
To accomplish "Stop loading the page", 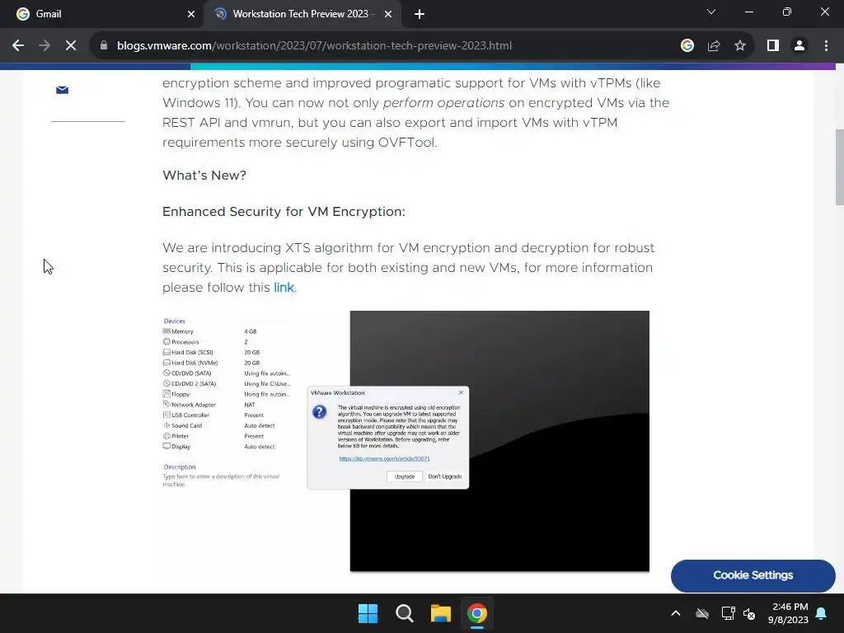I will click(x=71, y=46).
